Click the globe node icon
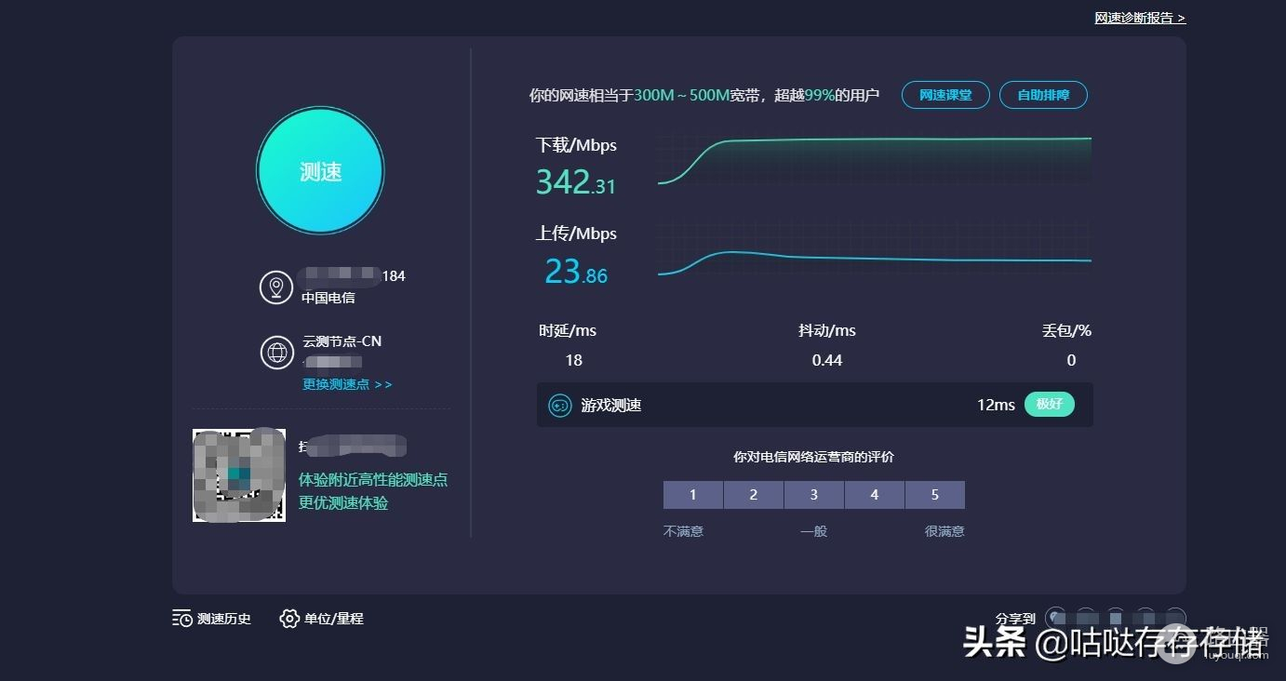This screenshot has width=1286, height=681. click(x=276, y=353)
